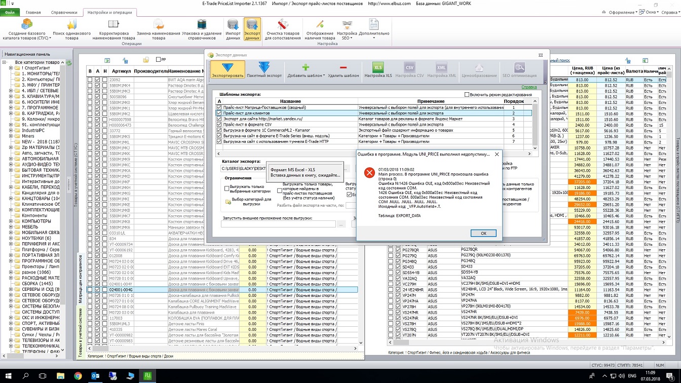This screenshot has width=681, height=383.
Task: Click the green arrow icon above product grid
Action: 107,60
